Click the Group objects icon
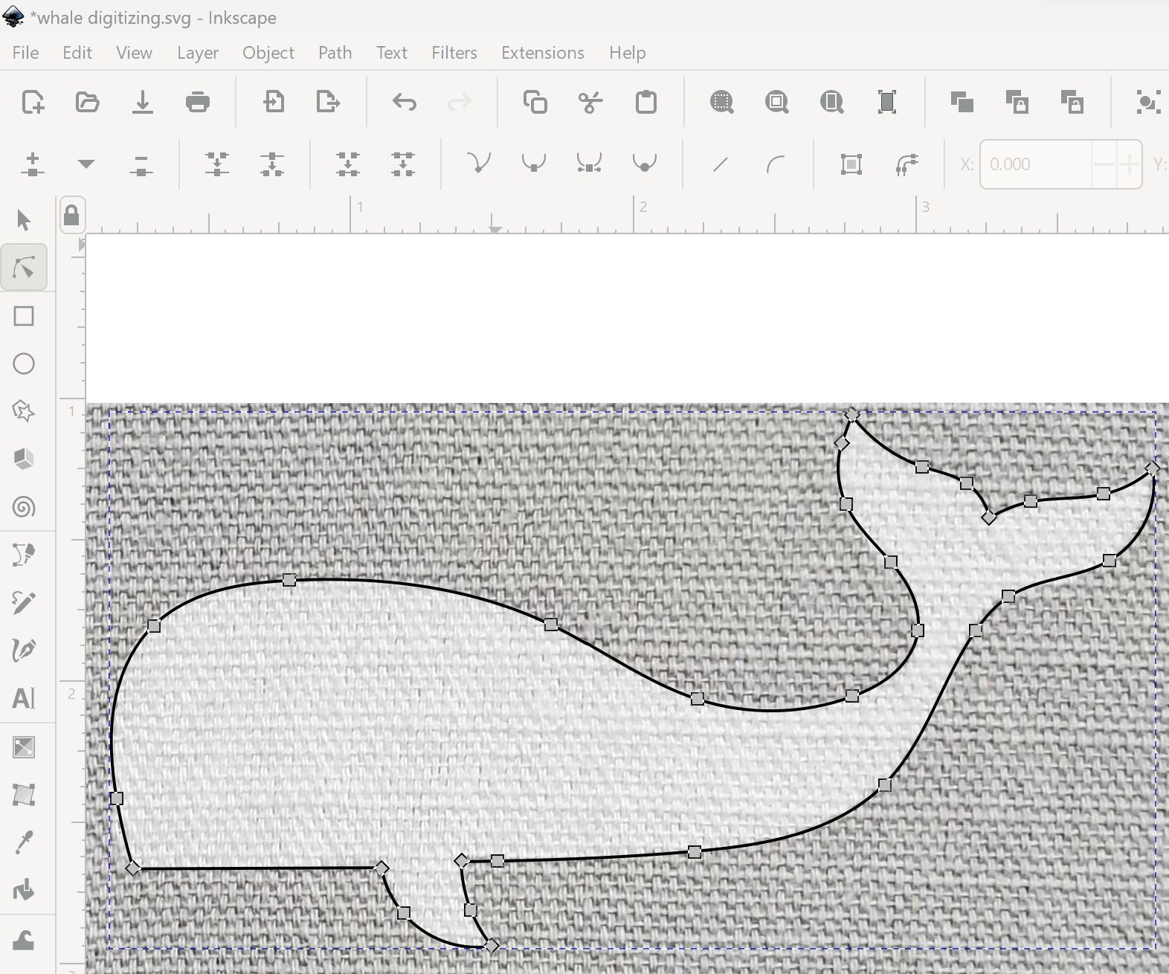This screenshot has height=974, width=1169. pyautogui.click(x=1148, y=101)
